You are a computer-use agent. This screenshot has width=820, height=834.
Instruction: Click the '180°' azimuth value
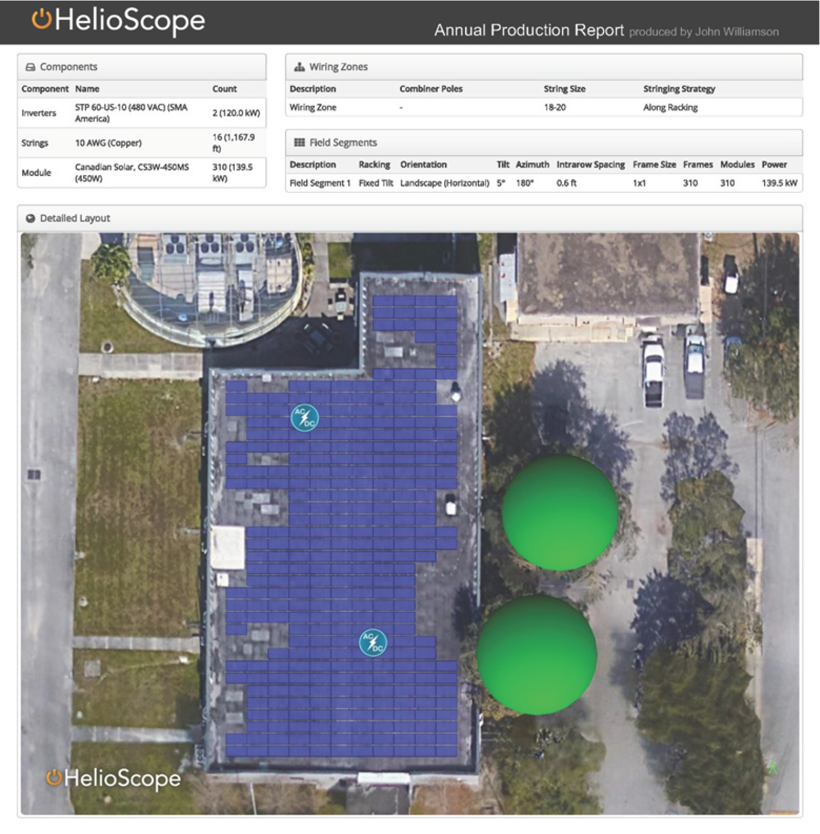pyautogui.click(x=524, y=183)
